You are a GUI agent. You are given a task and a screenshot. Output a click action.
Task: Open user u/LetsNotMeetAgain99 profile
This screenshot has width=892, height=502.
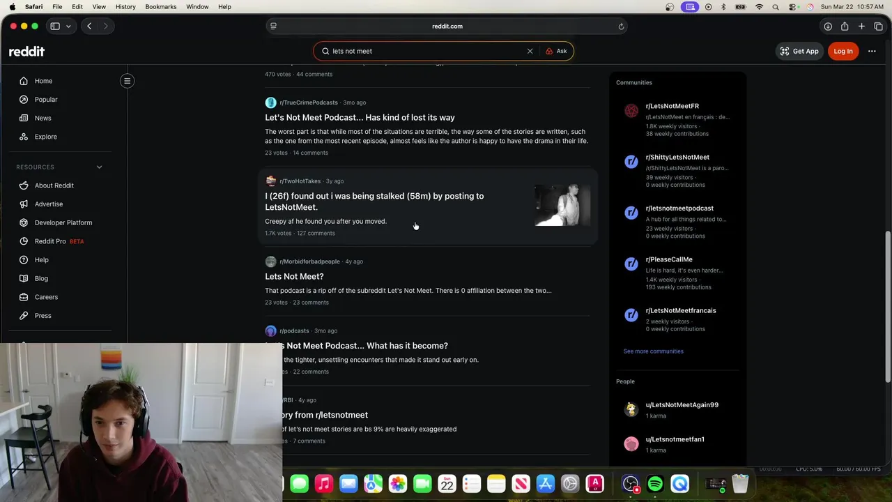(x=682, y=404)
